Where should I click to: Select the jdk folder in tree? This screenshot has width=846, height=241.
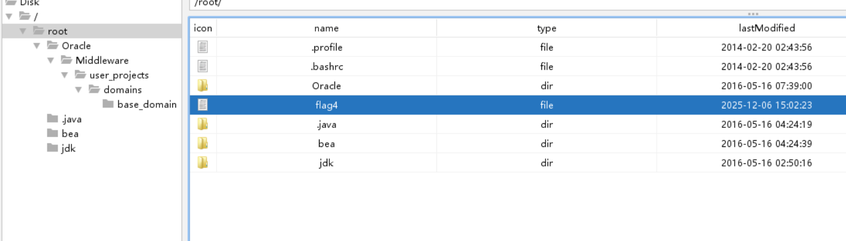(68, 149)
